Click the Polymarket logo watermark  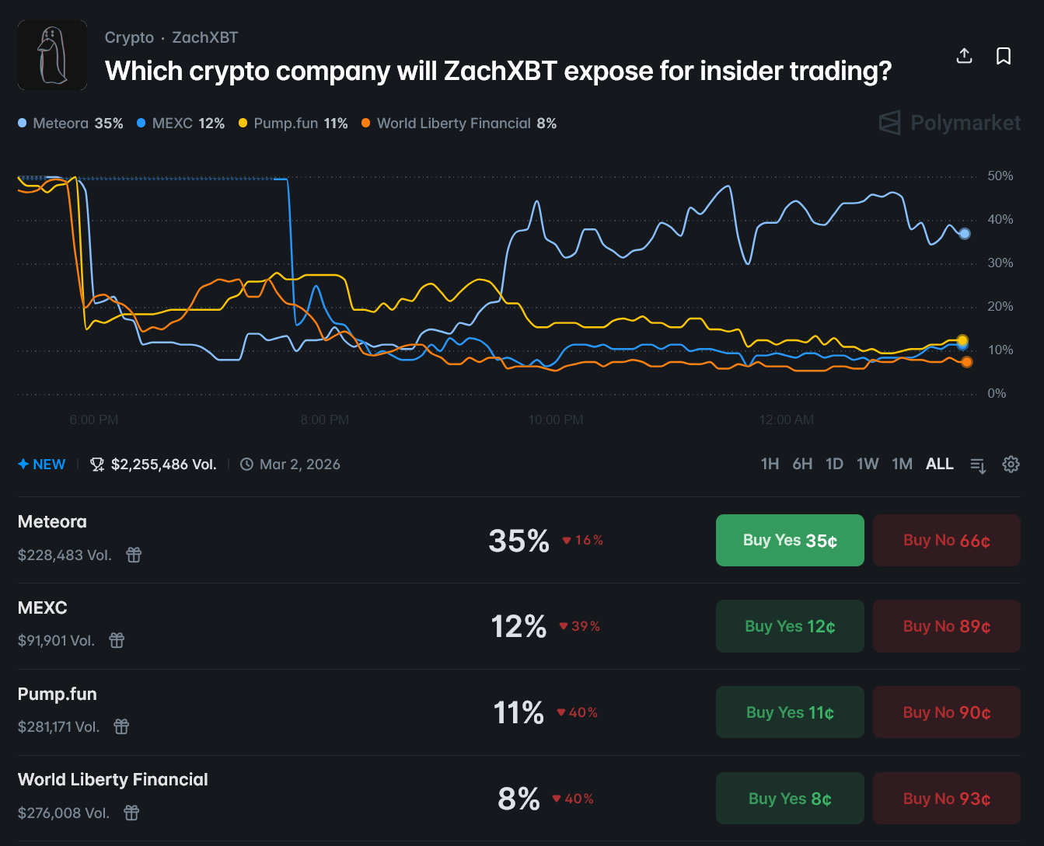948,123
